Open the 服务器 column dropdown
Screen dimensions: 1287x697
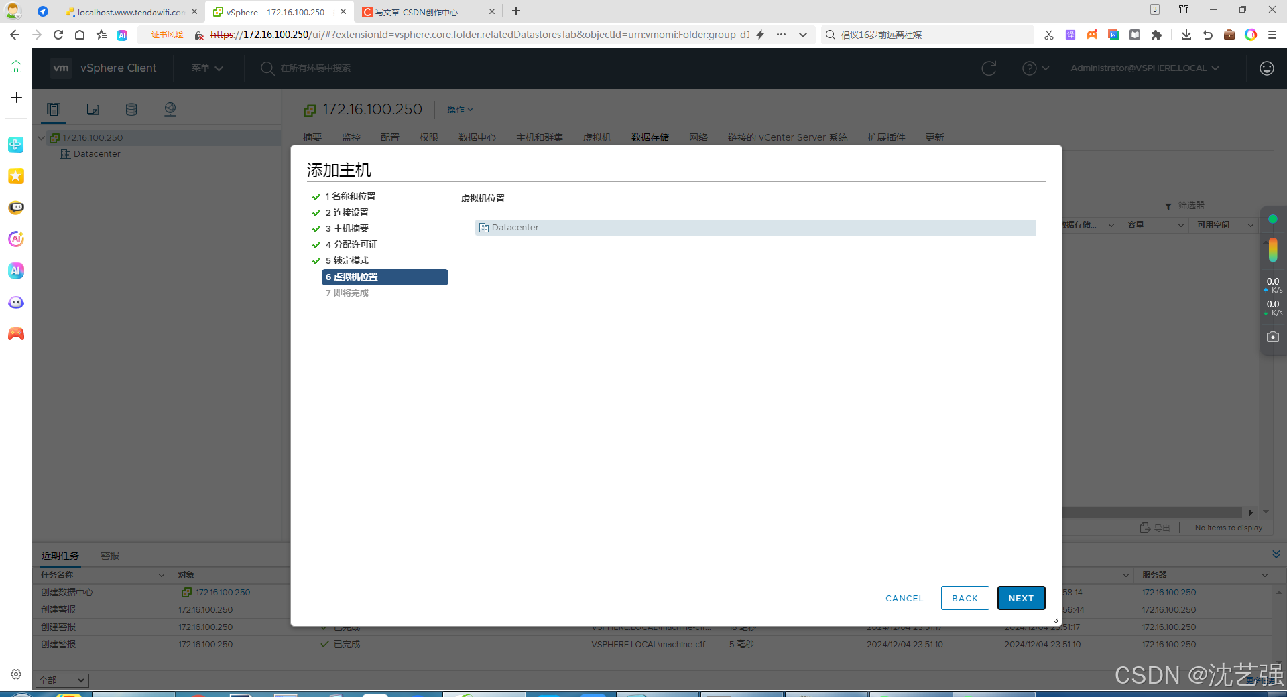(1264, 575)
